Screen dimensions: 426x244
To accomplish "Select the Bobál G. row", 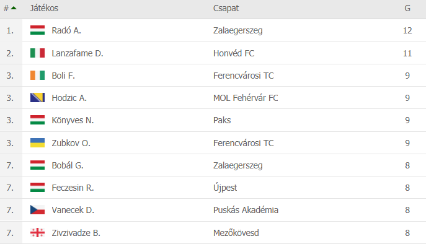I will pos(213,165).
